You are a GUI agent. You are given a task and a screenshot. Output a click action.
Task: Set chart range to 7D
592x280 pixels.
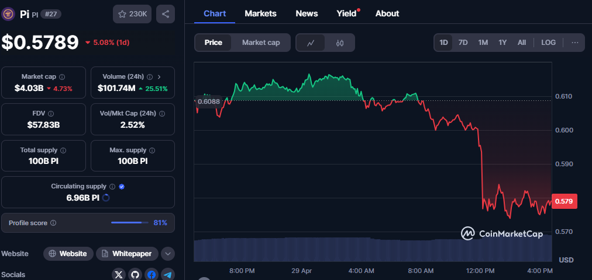tap(463, 43)
